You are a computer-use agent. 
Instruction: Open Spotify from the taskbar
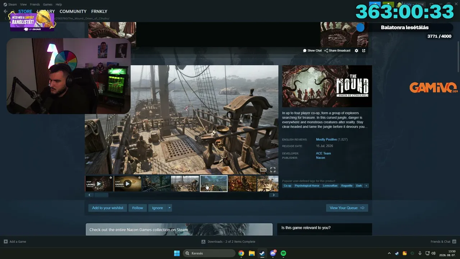point(283,253)
